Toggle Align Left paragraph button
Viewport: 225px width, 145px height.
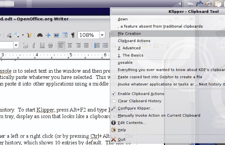point(61,45)
